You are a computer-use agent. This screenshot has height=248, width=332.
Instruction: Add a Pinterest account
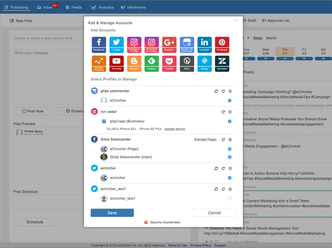tap(222, 45)
